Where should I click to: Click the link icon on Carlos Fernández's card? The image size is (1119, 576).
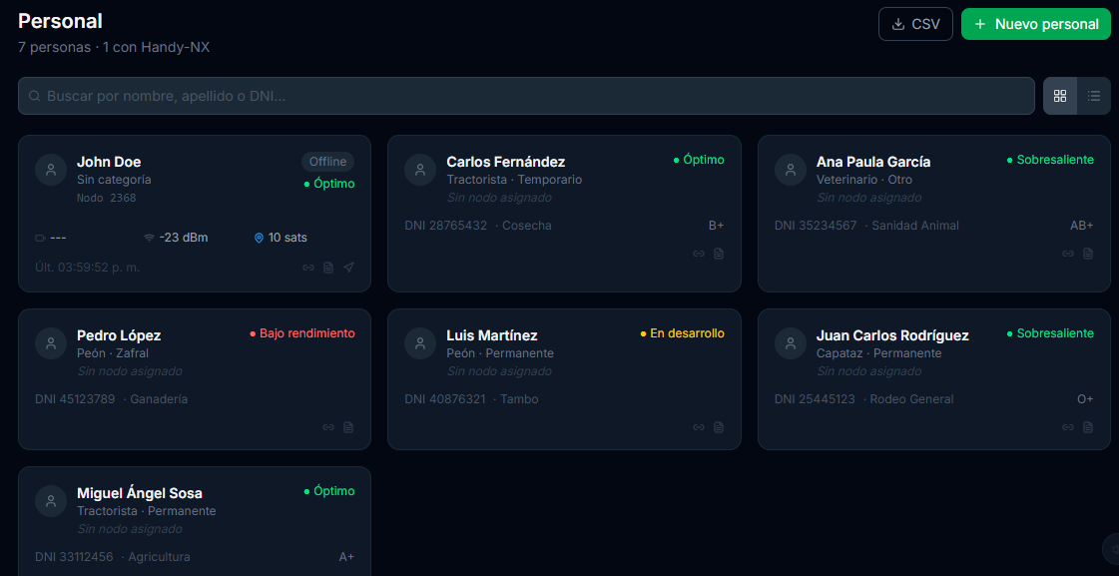point(699,254)
